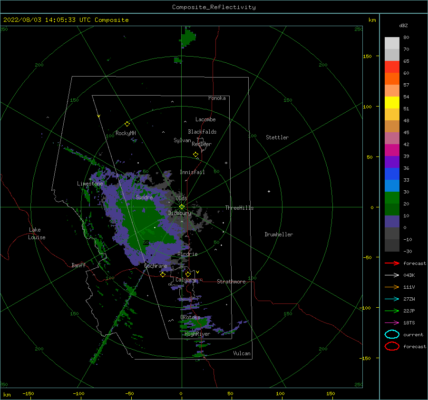This screenshot has width=428, height=400.
Task: Click the Lake Louise label
Action: click(x=37, y=234)
